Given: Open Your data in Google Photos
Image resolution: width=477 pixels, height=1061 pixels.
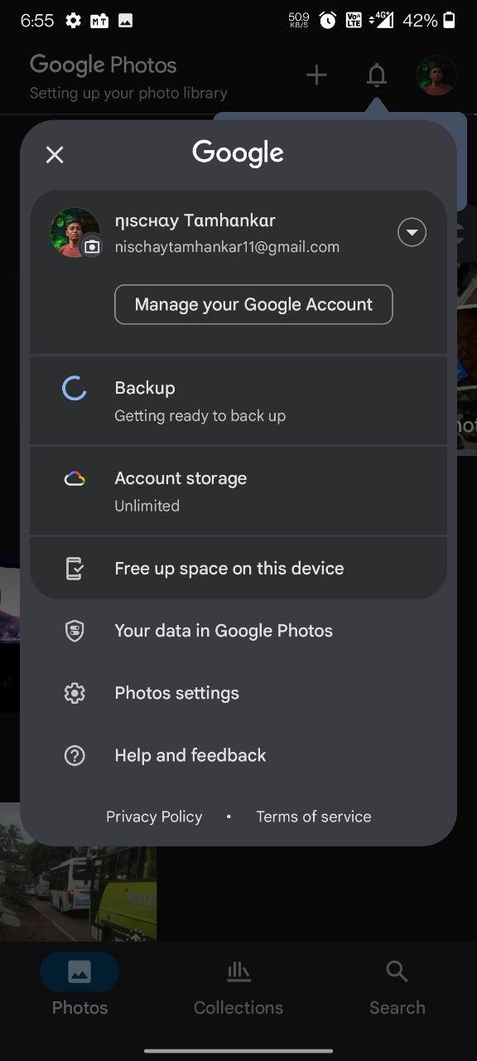Looking at the screenshot, I should click(238, 631).
